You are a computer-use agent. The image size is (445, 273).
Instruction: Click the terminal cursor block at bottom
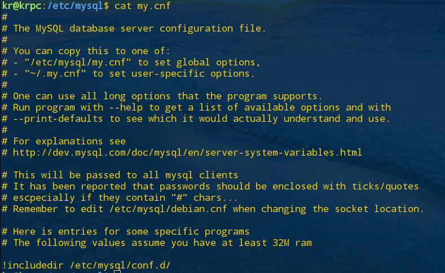pyautogui.click(x=117, y=271)
